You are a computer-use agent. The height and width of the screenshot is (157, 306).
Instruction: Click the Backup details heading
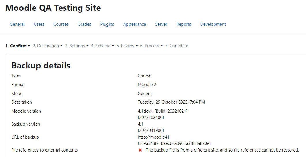[41, 66]
